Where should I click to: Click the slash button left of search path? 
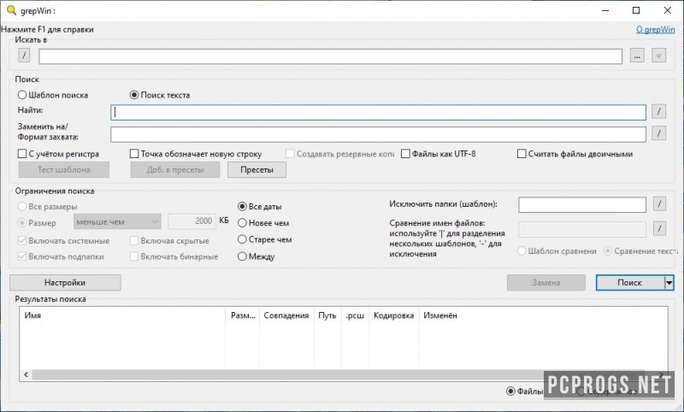24,56
